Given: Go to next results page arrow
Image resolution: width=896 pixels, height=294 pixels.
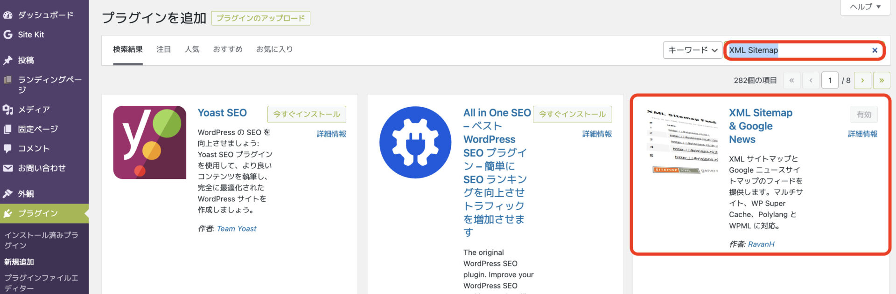Looking at the screenshot, I should [x=862, y=81].
